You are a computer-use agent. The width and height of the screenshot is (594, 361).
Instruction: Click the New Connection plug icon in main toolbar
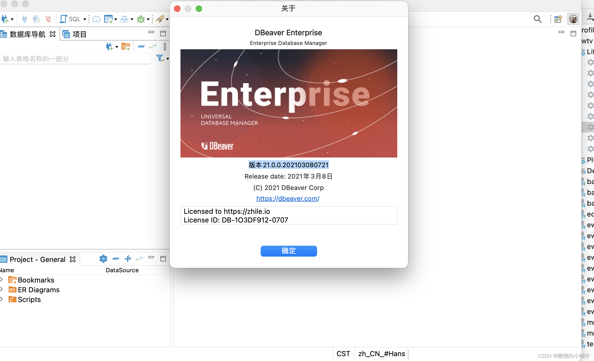[x=5, y=19]
